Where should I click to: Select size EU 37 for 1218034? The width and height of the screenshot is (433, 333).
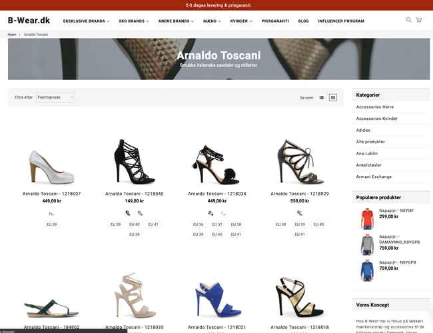click(x=217, y=224)
